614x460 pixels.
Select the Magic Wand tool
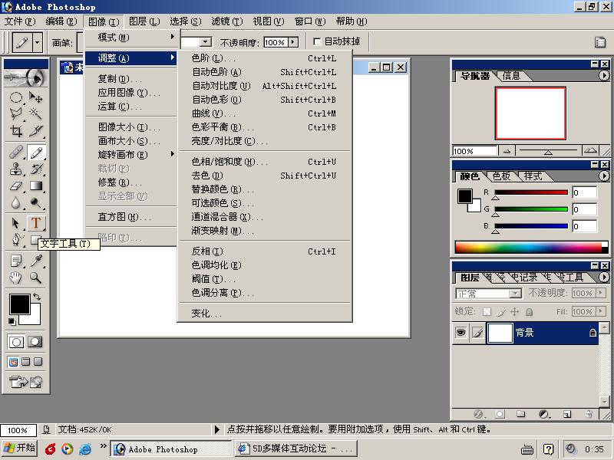coord(35,113)
